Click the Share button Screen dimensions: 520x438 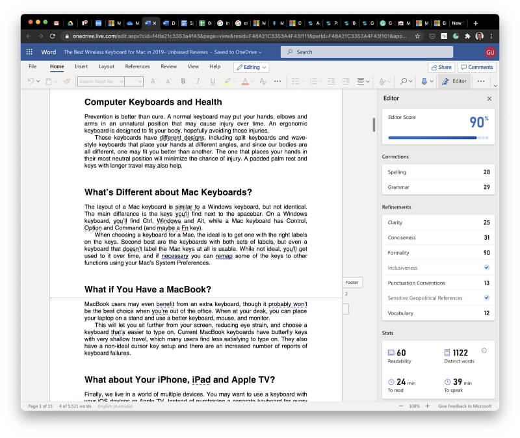441,68
